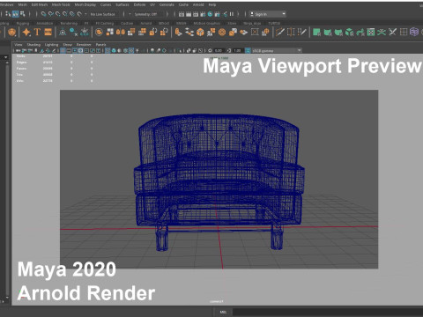
Task: Open the Arnold menu in the menu bar
Action: 198,4
